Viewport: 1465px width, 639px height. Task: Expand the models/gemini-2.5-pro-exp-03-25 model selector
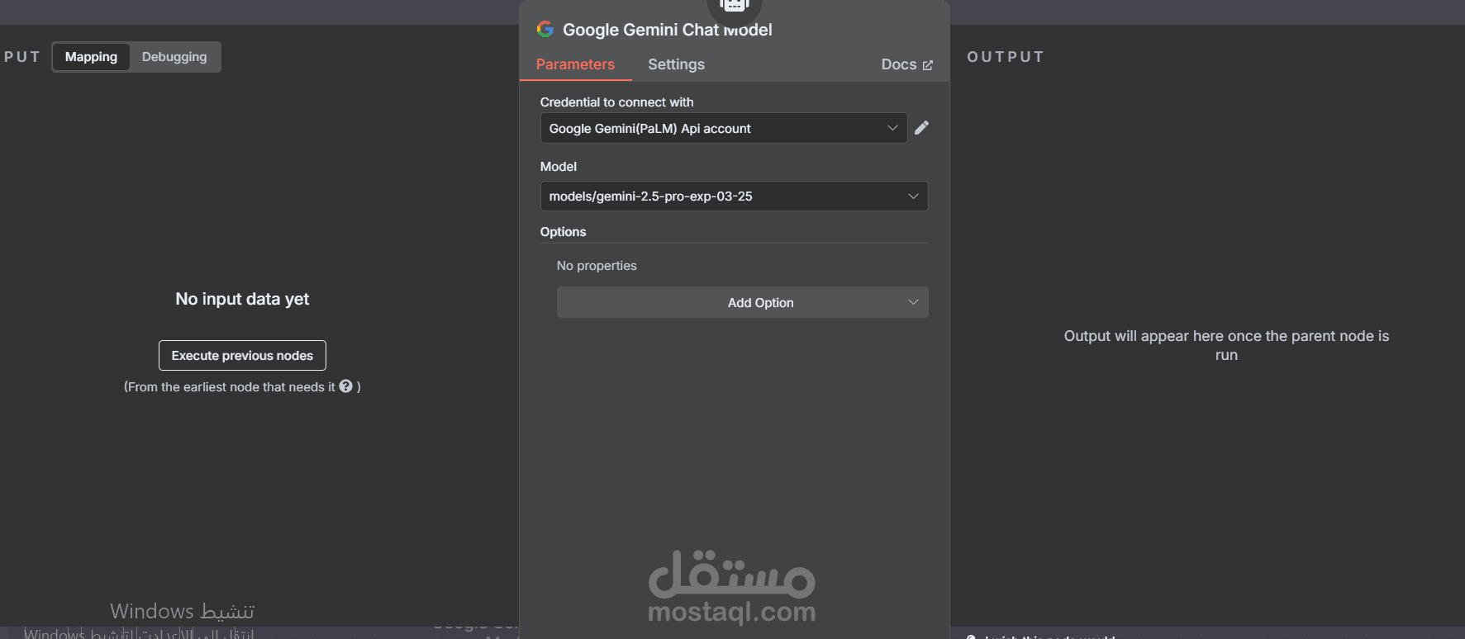tap(733, 196)
